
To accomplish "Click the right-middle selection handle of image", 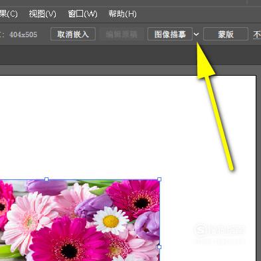I will pos(159,247).
